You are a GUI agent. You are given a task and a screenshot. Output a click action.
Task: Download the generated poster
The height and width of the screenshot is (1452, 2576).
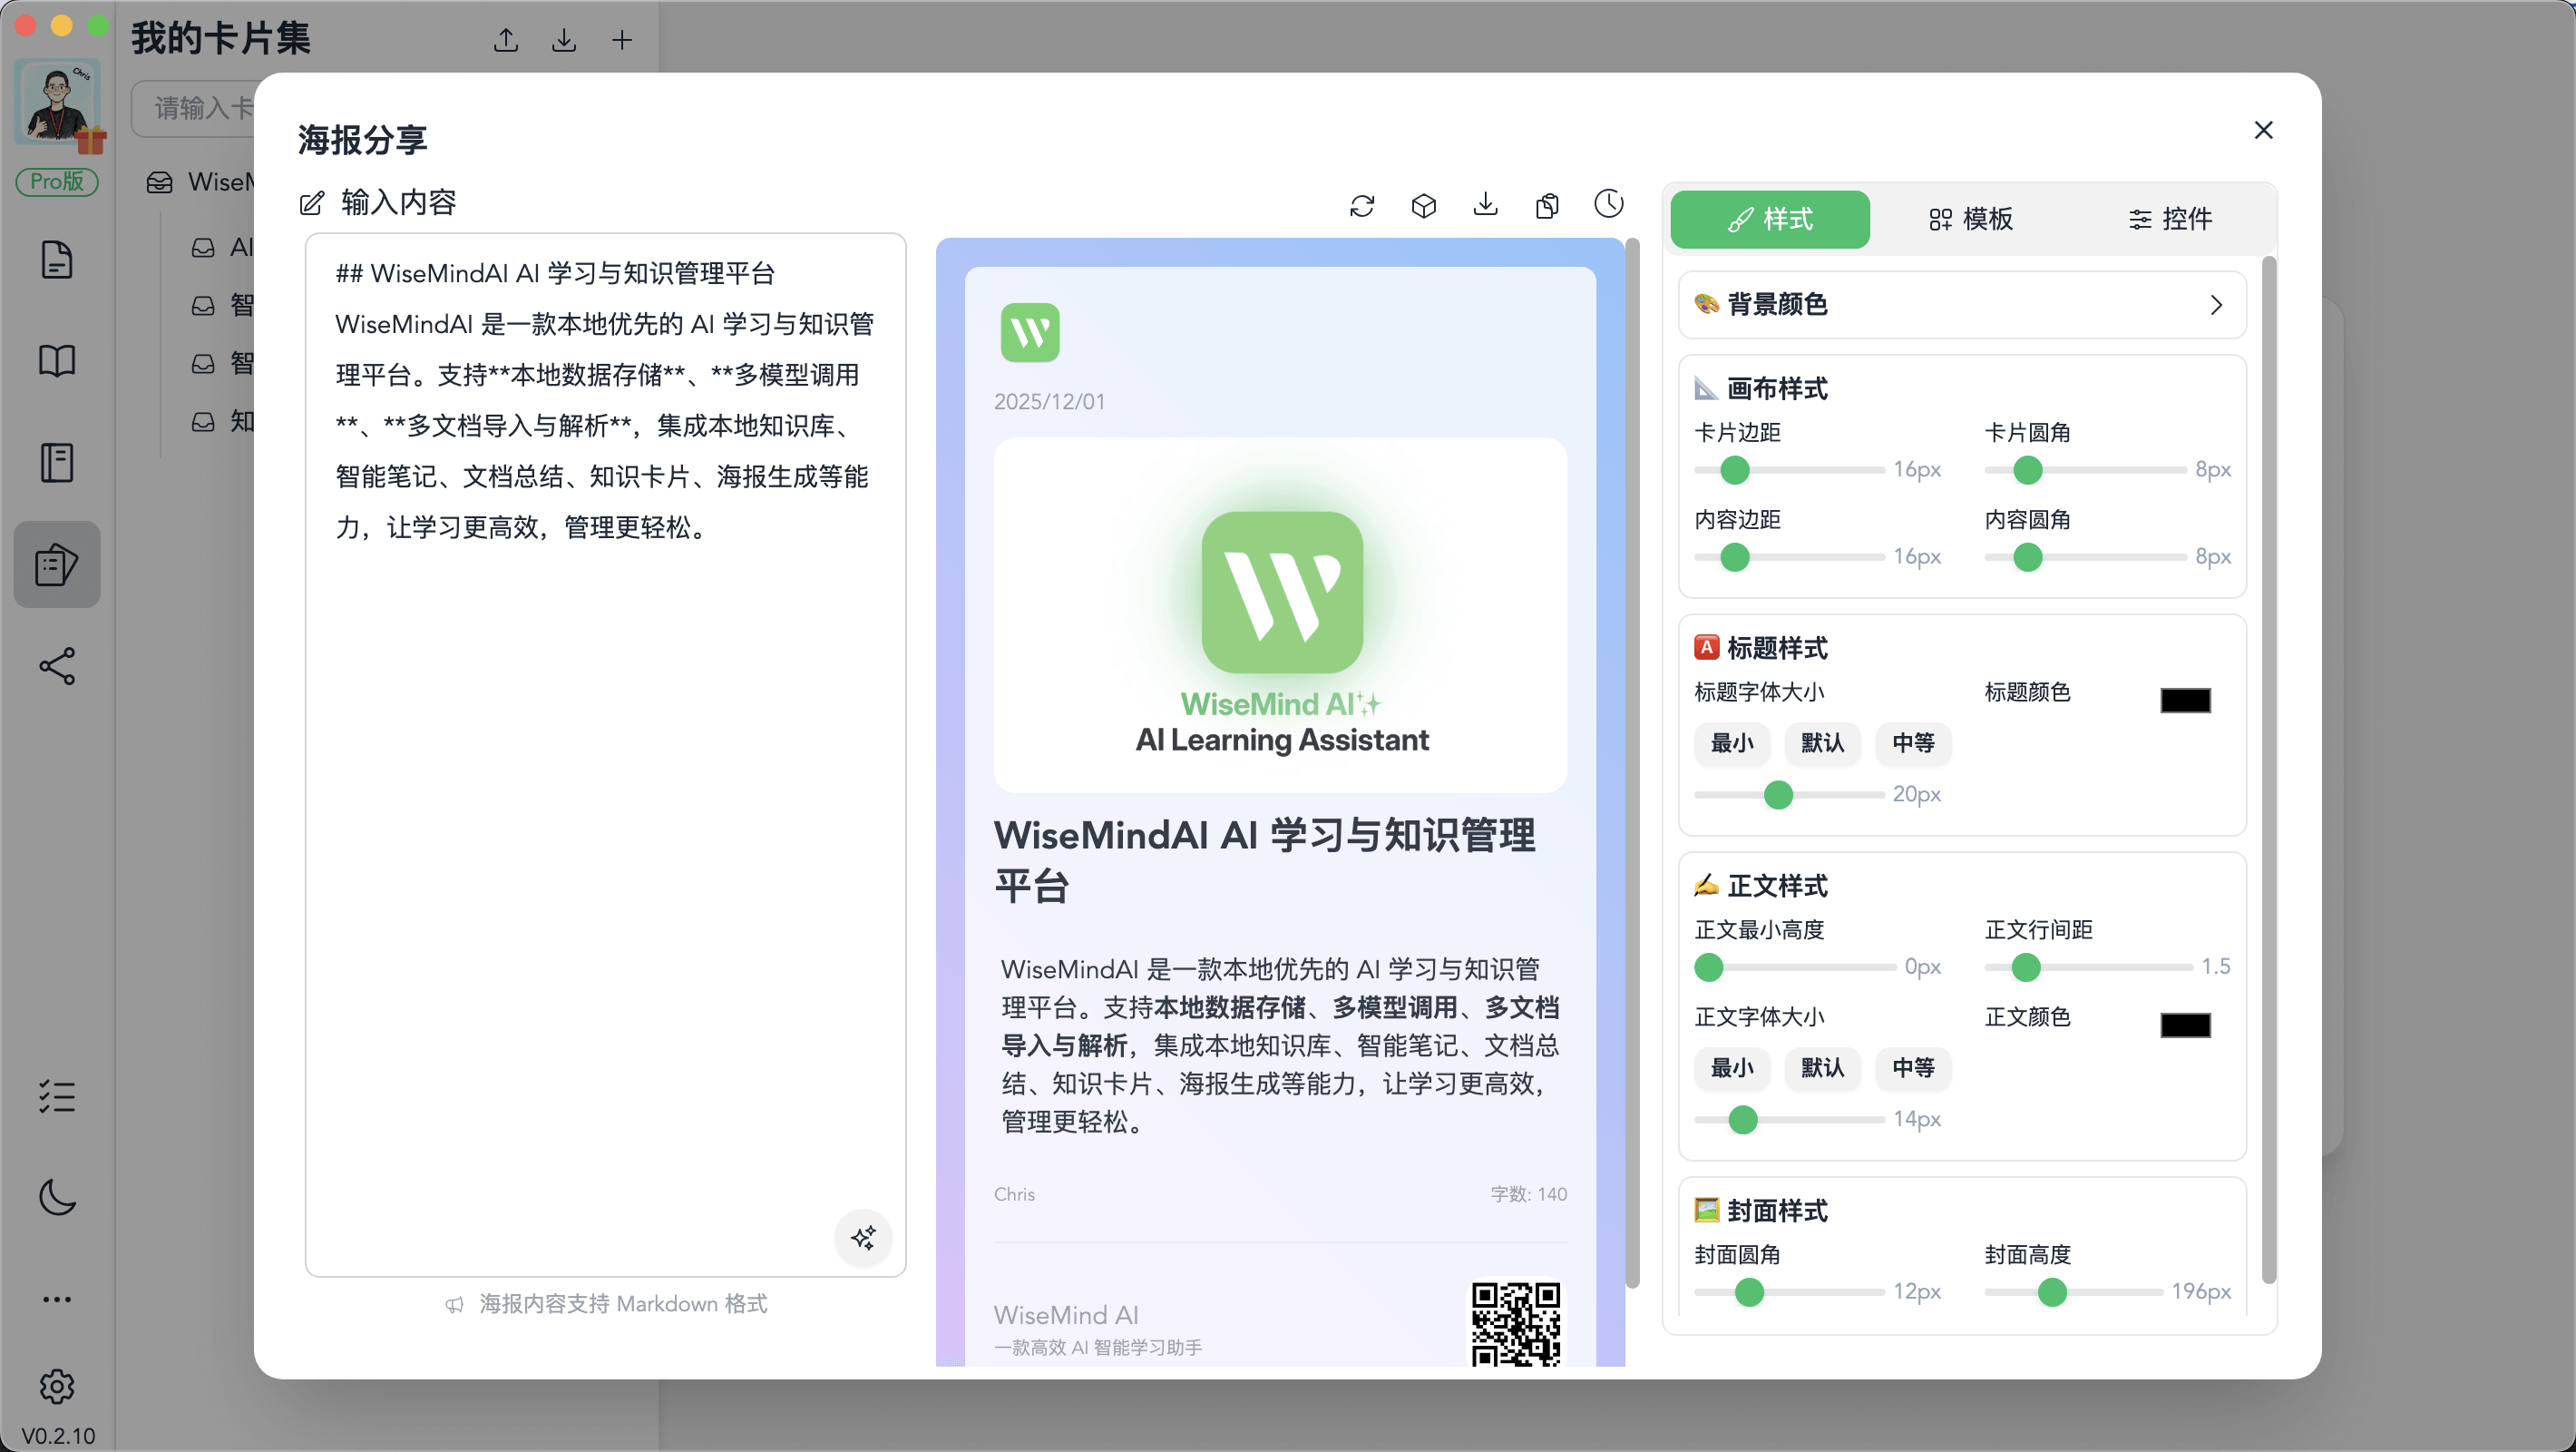(x=1486, y=204)
